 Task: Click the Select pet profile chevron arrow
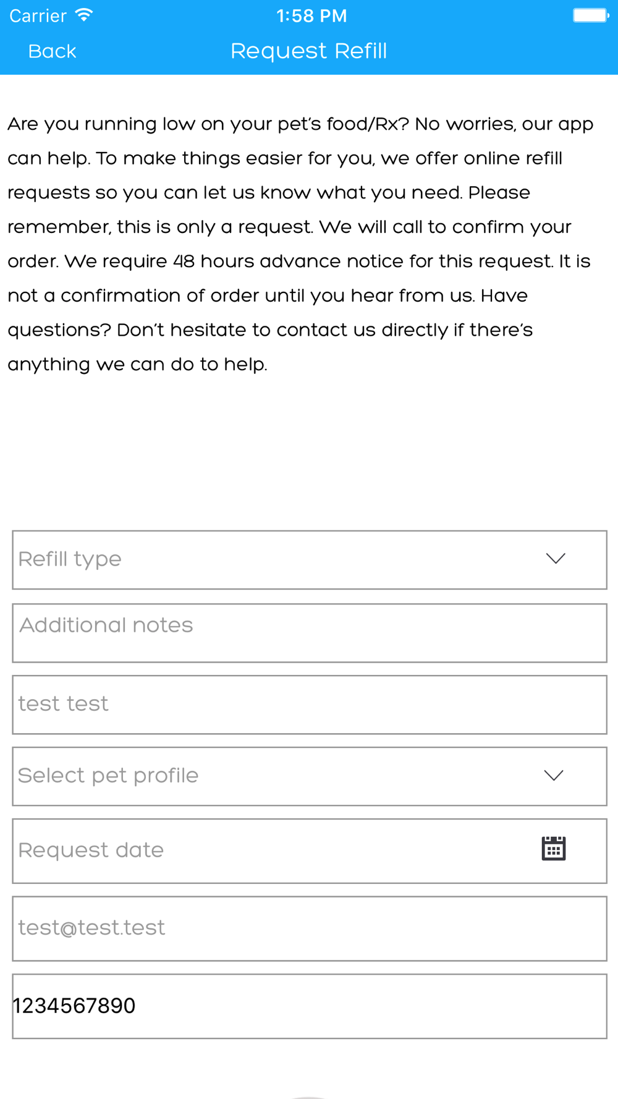[554, 775]
